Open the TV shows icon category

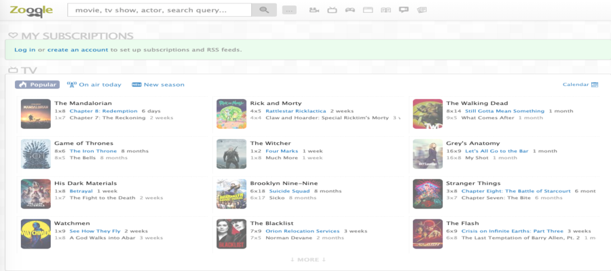click(x=332, y=10)
